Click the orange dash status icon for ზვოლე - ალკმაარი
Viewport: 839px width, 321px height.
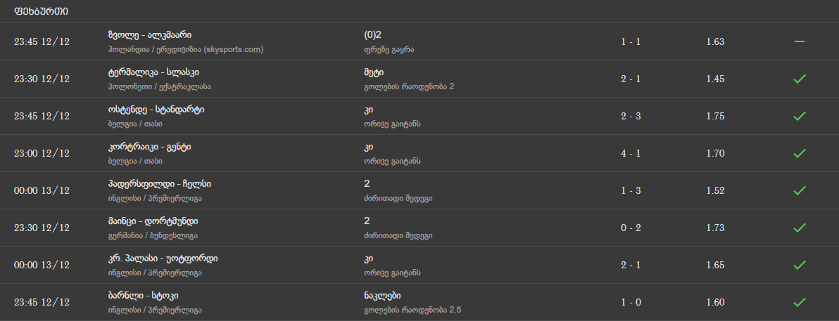(799, 41)
